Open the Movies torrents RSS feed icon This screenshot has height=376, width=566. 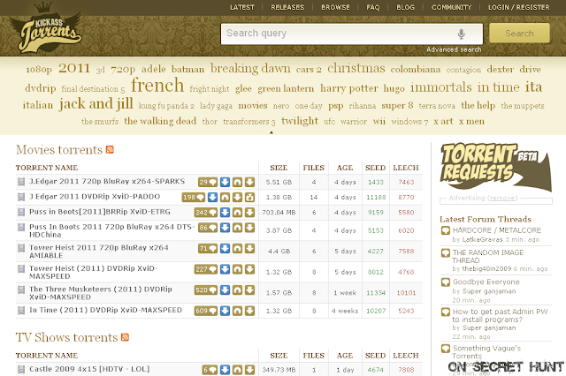[110, 149]
